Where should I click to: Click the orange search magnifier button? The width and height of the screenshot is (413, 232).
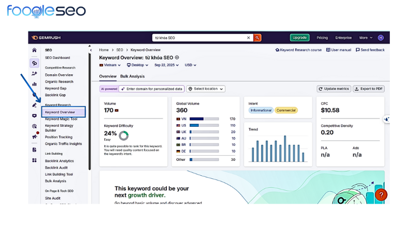tap(257, 38)
